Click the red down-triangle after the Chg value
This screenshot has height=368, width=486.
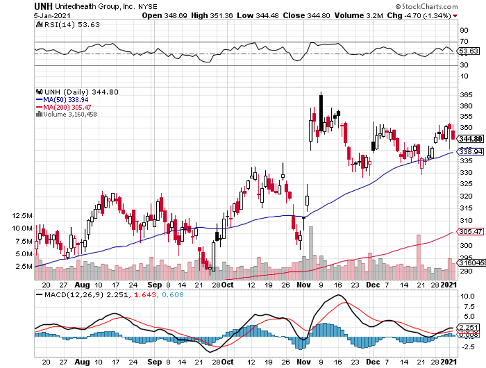(455, 16)
